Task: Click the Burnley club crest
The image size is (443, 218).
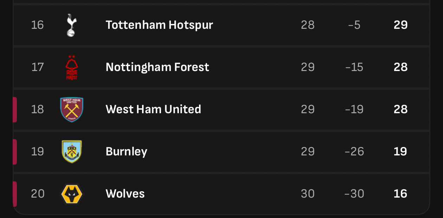Action: coord(72,152)
